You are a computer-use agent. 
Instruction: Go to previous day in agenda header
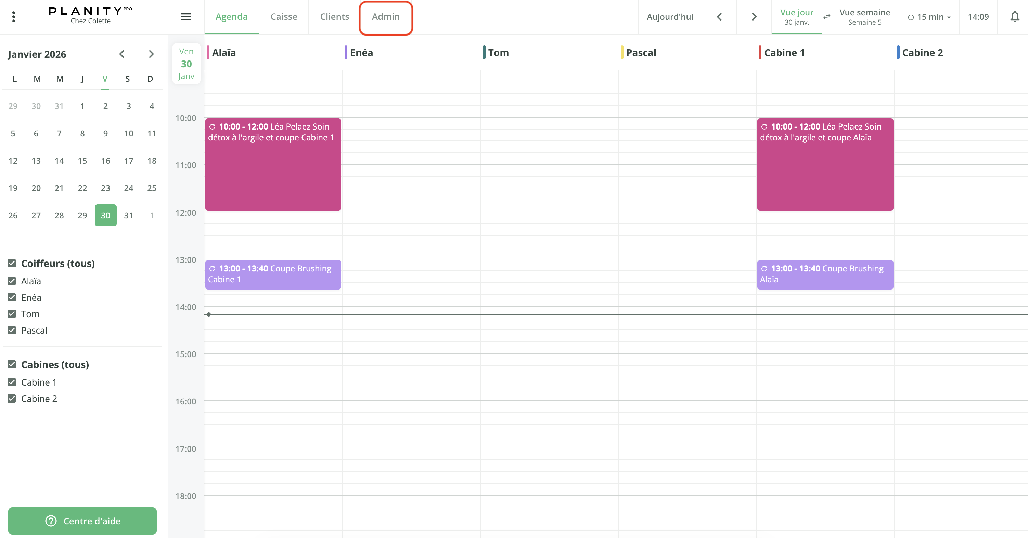point(719,17)
